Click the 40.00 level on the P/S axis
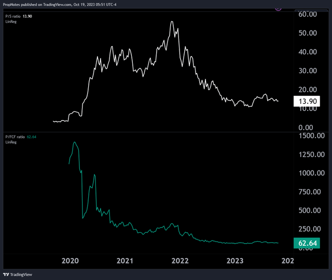Image resolution: width=332 pixels, height=280 pixels. click(x=308, y=52)
